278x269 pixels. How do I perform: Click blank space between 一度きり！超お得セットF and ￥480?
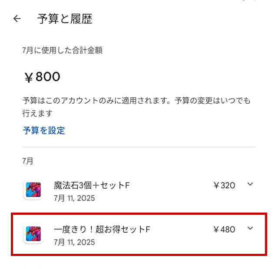point(182,230)
